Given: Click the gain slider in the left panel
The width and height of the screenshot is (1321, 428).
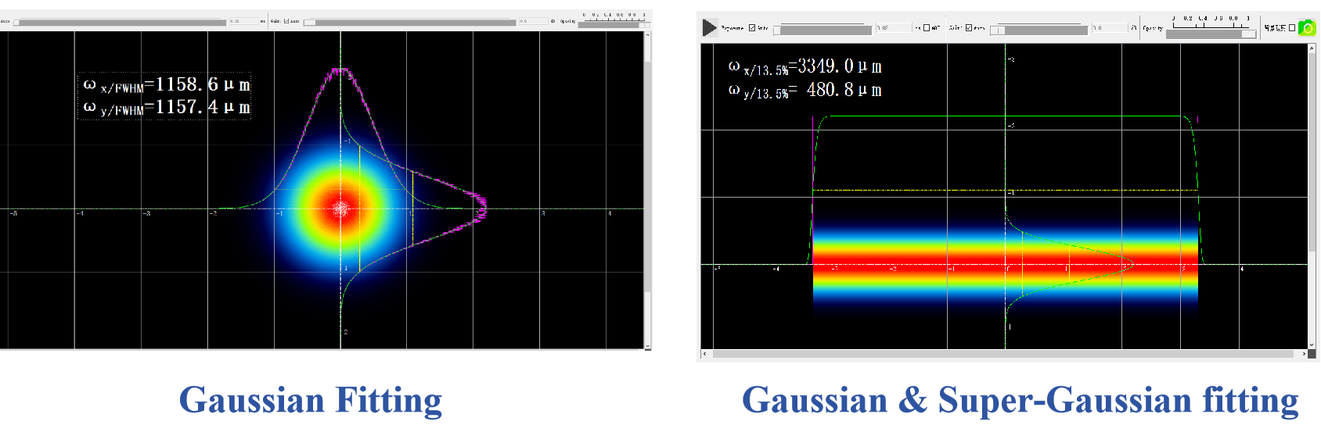Looking at the screenshot, I should pyautogui.click(x=409, y=22).
